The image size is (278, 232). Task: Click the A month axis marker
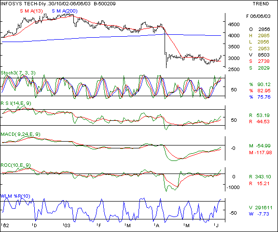click(157, 226)
